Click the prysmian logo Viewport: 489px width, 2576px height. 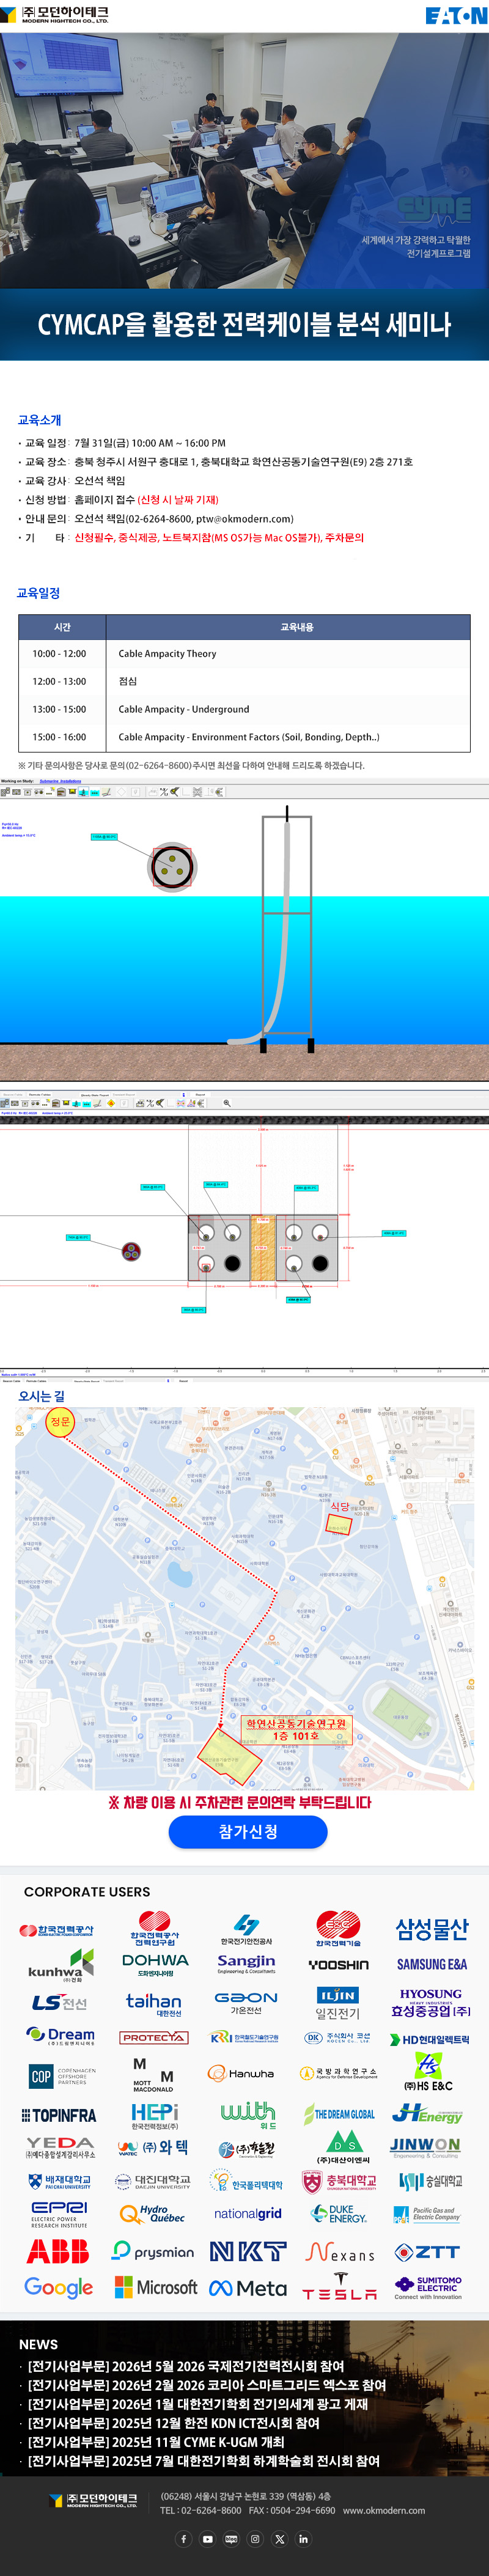point(153,2250)
